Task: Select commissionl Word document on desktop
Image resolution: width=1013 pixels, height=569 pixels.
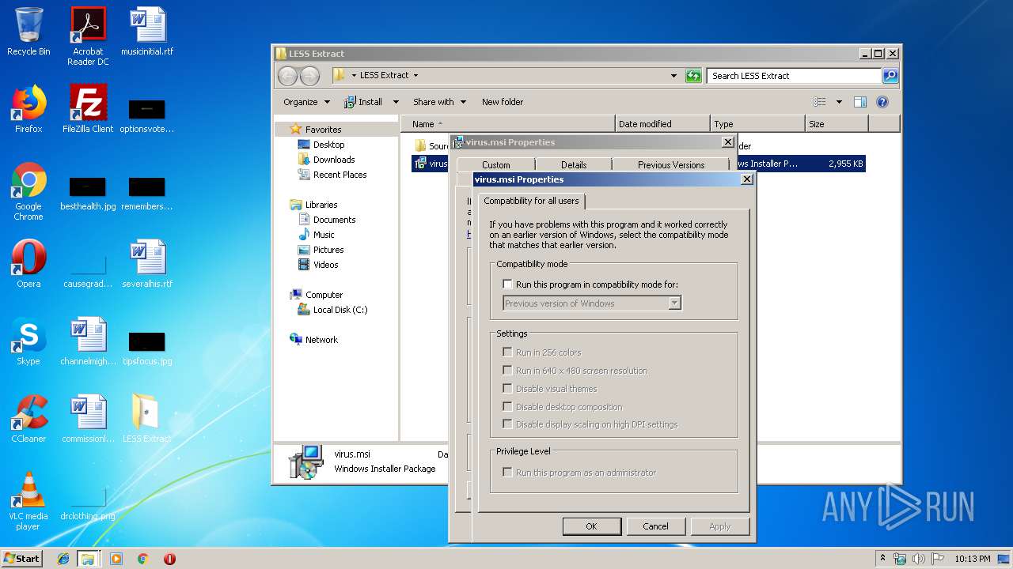Action: tap(88, 418)
